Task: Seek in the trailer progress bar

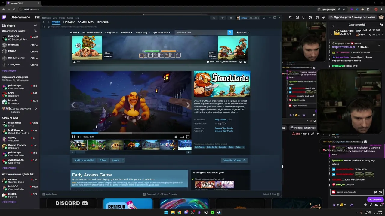Action: point(131,133)
